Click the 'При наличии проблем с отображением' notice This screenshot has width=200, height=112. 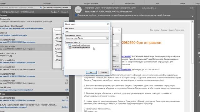point(124,15)
